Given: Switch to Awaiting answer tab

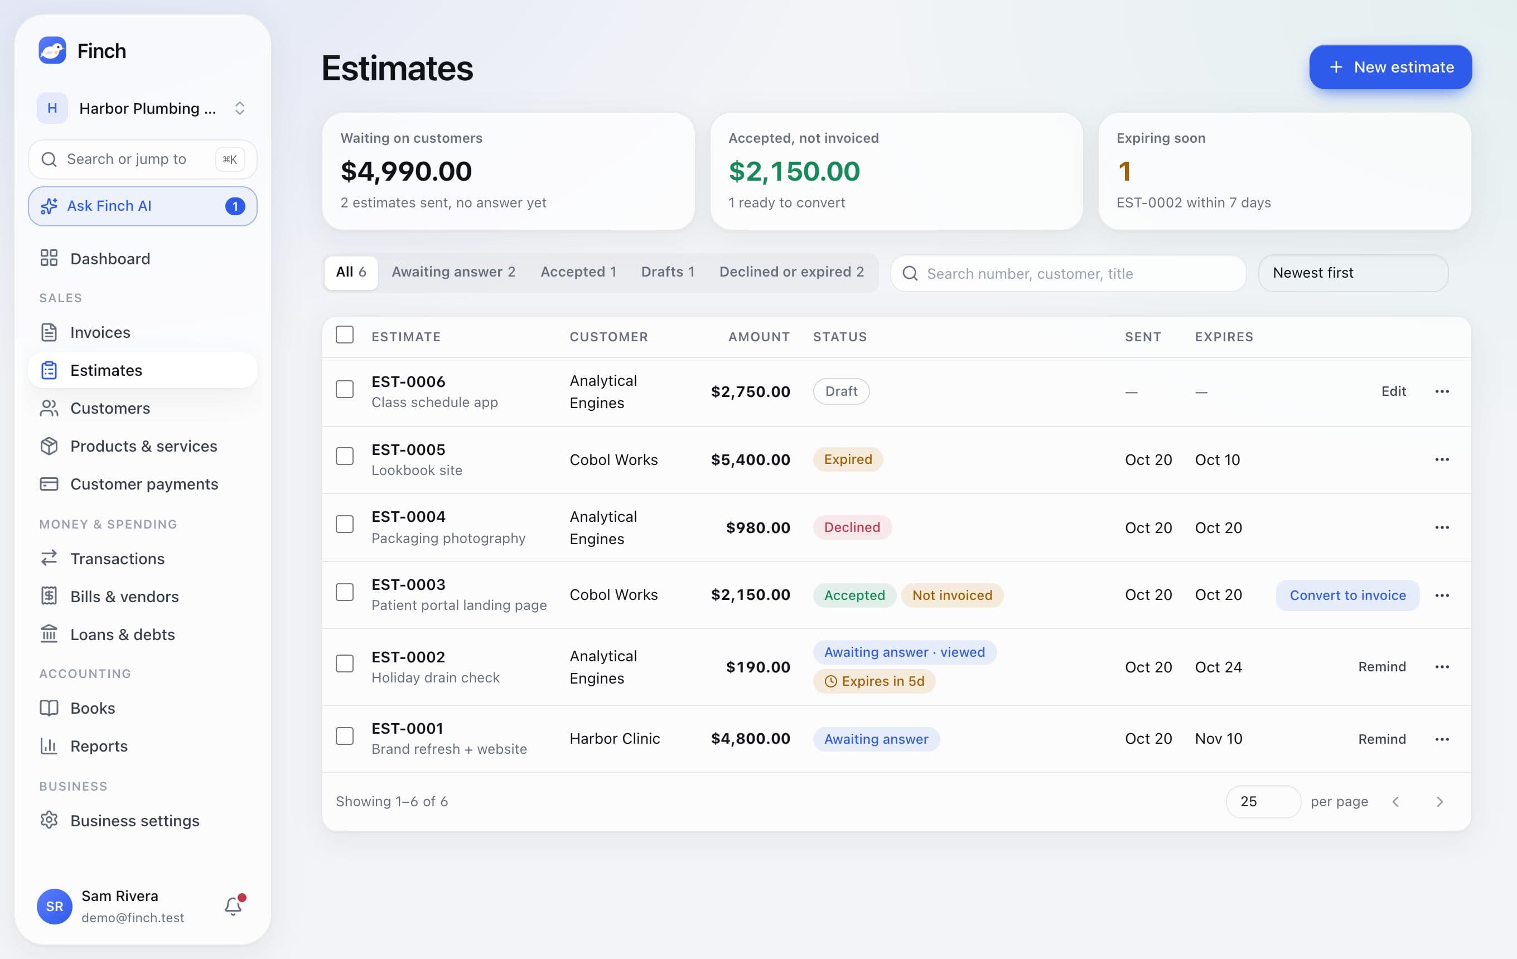Looking at the screenshot, I should point(453,272).
